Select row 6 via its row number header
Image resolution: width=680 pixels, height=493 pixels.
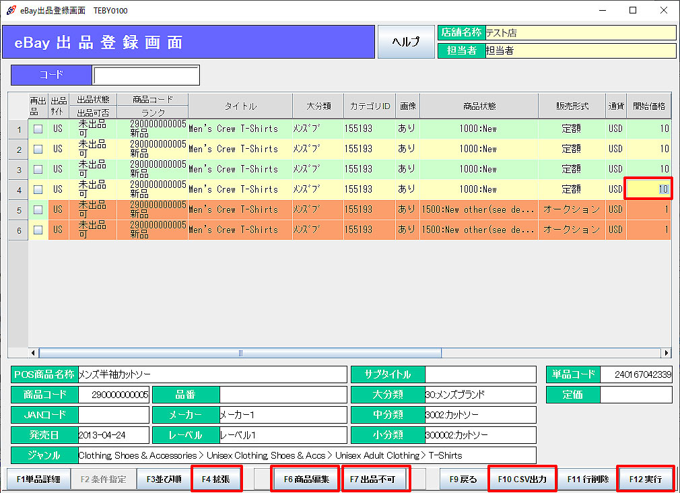pos(18,230)
